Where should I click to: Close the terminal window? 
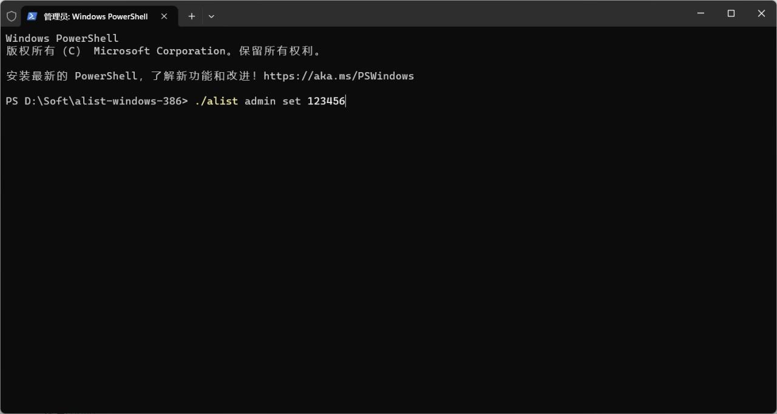point(761,13)
